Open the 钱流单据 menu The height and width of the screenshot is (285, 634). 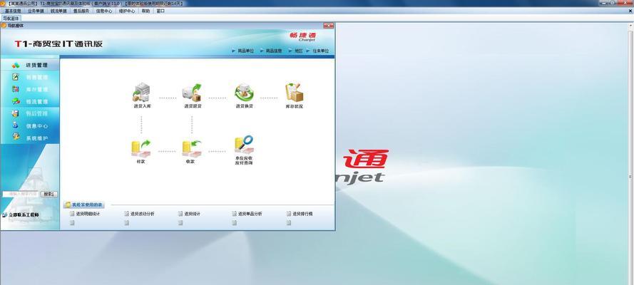click(x=58, y=11)
